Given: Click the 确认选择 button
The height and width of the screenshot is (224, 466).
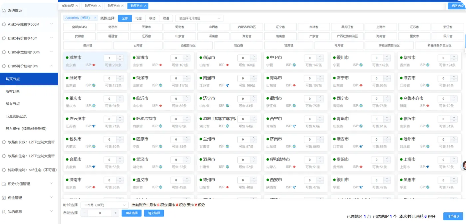Looking at the screenshot, I should tap(132, 213).
